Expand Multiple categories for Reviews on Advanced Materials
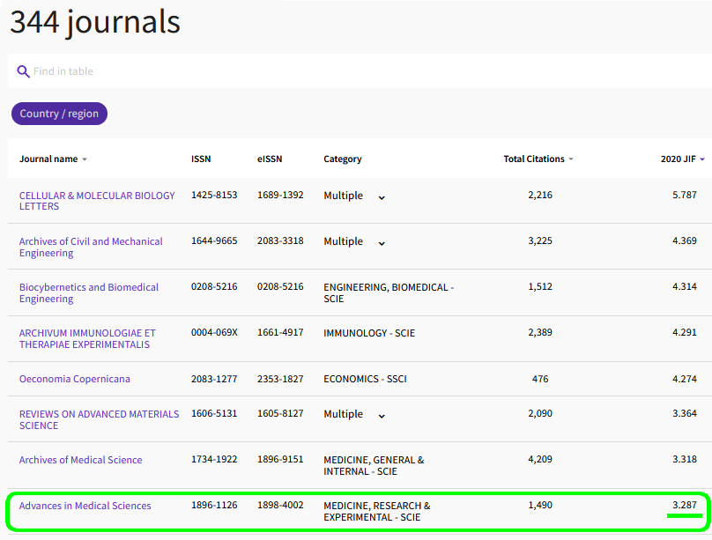 (382, 415)
